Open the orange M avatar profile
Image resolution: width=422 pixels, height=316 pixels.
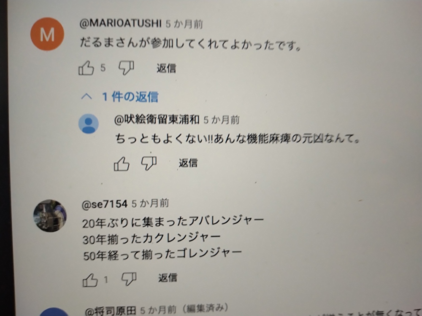pyautogui.click(x=47, y=34)
